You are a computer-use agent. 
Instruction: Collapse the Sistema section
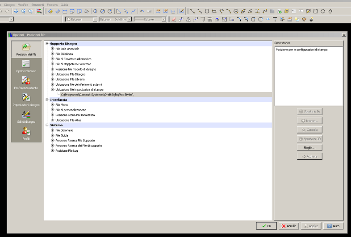click(x=47, y=125)
